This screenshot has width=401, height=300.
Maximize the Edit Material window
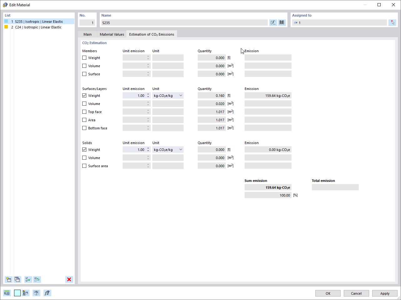(x=379, y=5)
